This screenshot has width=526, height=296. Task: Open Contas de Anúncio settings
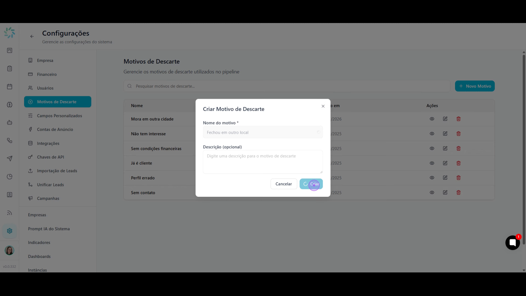click(x=58, y=129)
